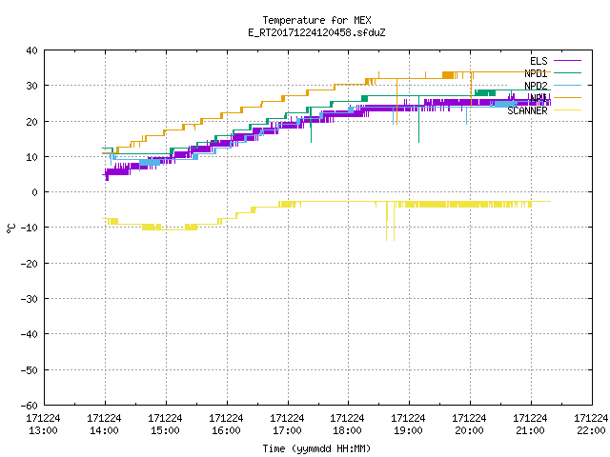Select the filename E_RT20171224120458.sfduZ subtitle
Viewport: 610px width, 457px height.
tap(316, 32)
